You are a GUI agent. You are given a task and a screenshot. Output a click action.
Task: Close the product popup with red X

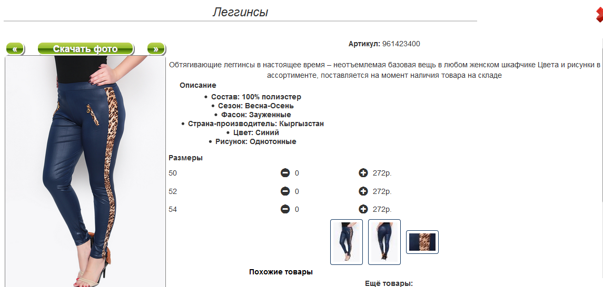pyautogui.click(x=599, y=15)
